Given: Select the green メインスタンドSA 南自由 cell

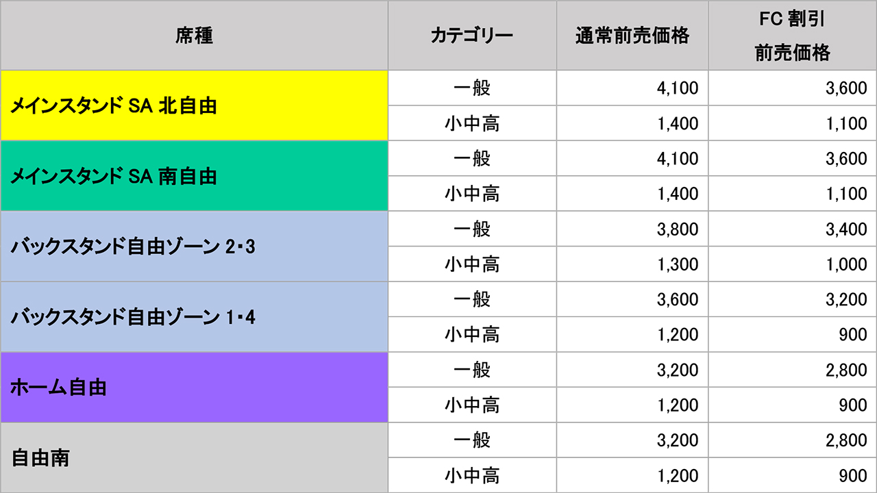Looking at the screenshot, I should pos(194,176).
